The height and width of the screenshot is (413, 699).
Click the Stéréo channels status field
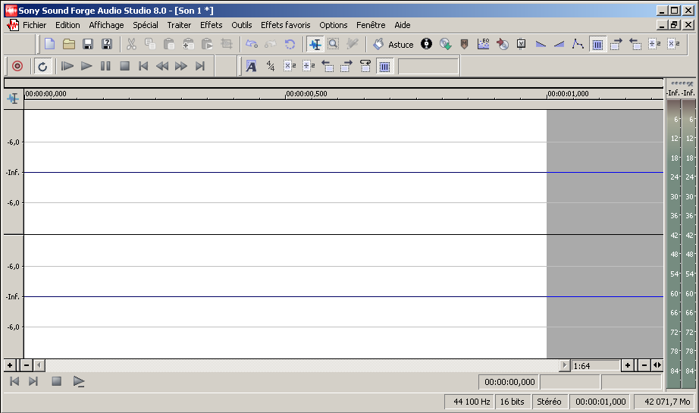click(550, 402)
